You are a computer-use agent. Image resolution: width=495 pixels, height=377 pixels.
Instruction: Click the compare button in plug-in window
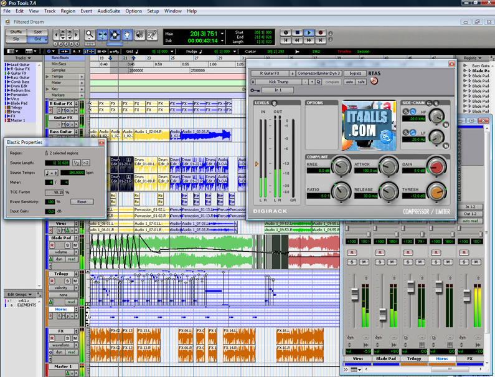(x=332, y=82)
